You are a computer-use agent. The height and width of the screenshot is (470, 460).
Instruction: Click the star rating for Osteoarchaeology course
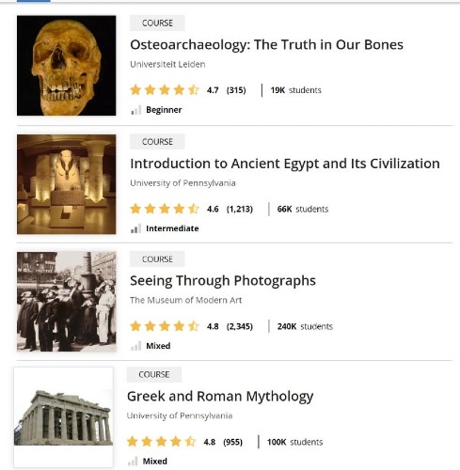[165, 90]
